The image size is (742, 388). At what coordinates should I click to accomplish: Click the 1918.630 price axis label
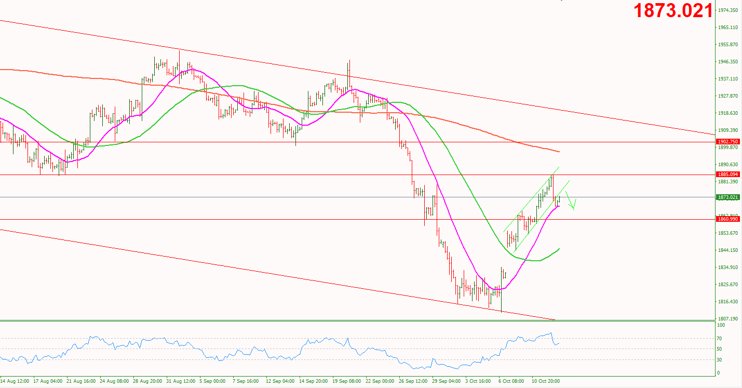coord(728,113)
